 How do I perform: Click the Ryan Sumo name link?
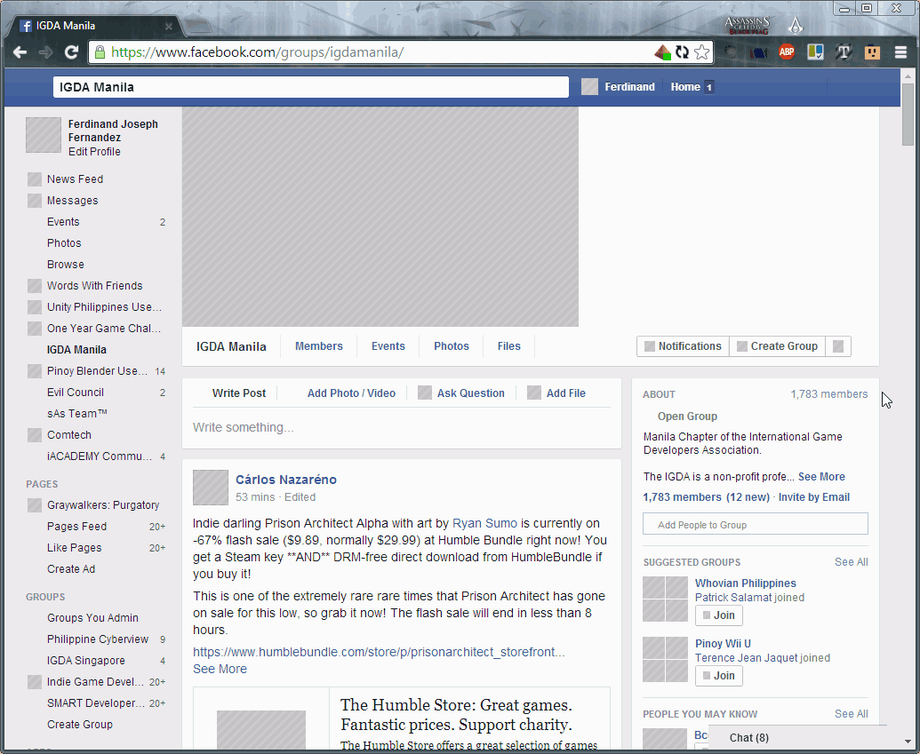click(484, 523)
